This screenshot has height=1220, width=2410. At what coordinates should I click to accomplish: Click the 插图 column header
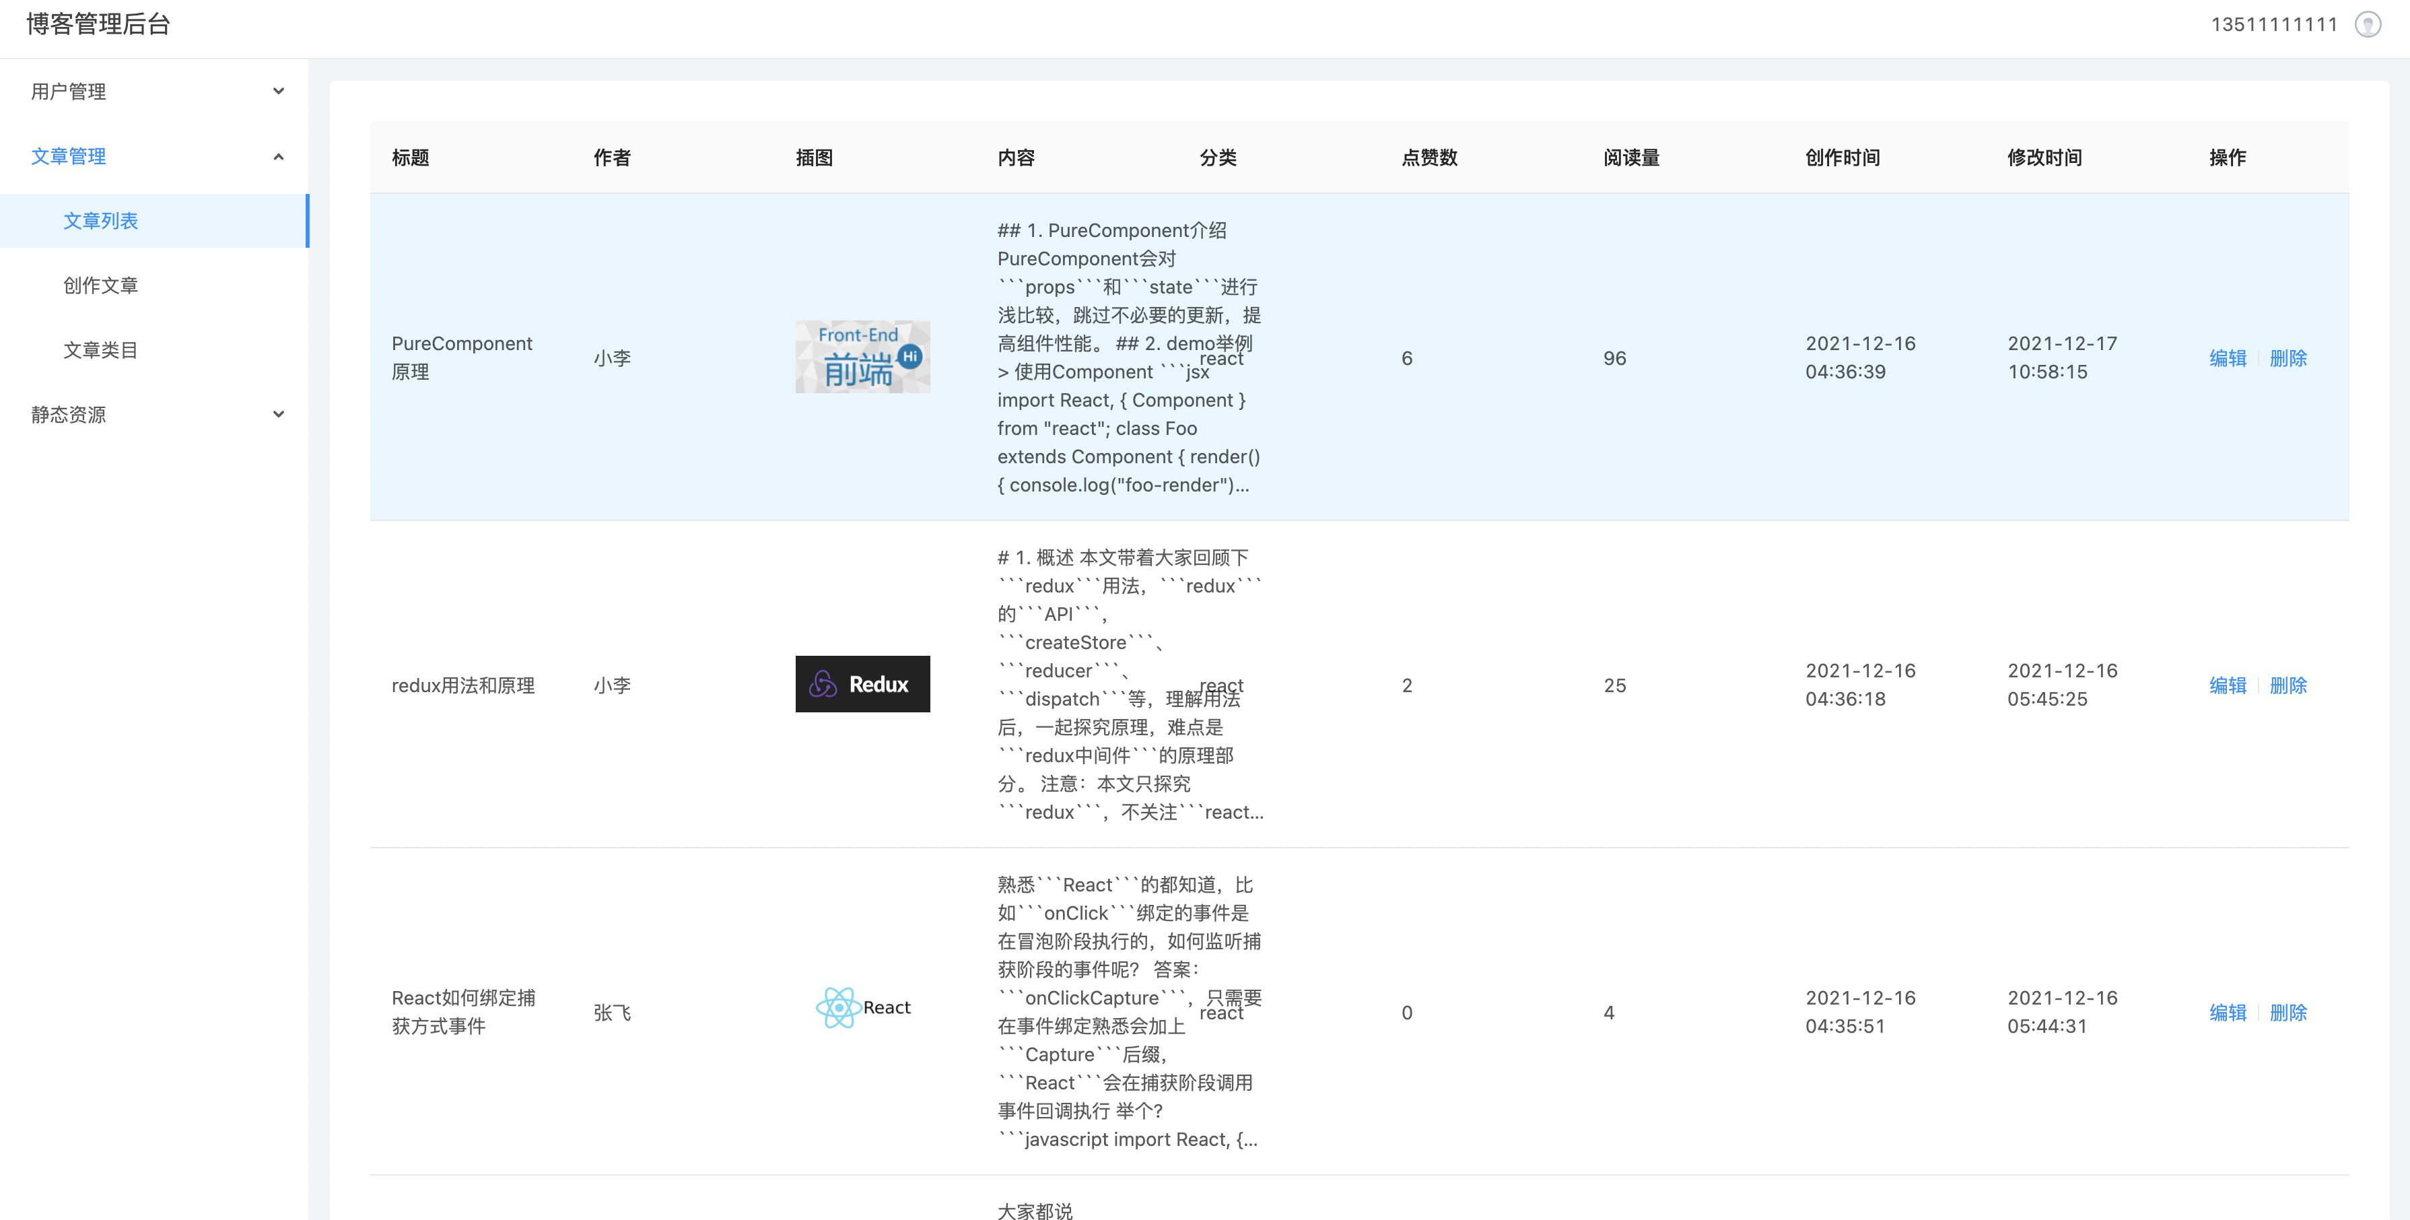tap(814, 157)
